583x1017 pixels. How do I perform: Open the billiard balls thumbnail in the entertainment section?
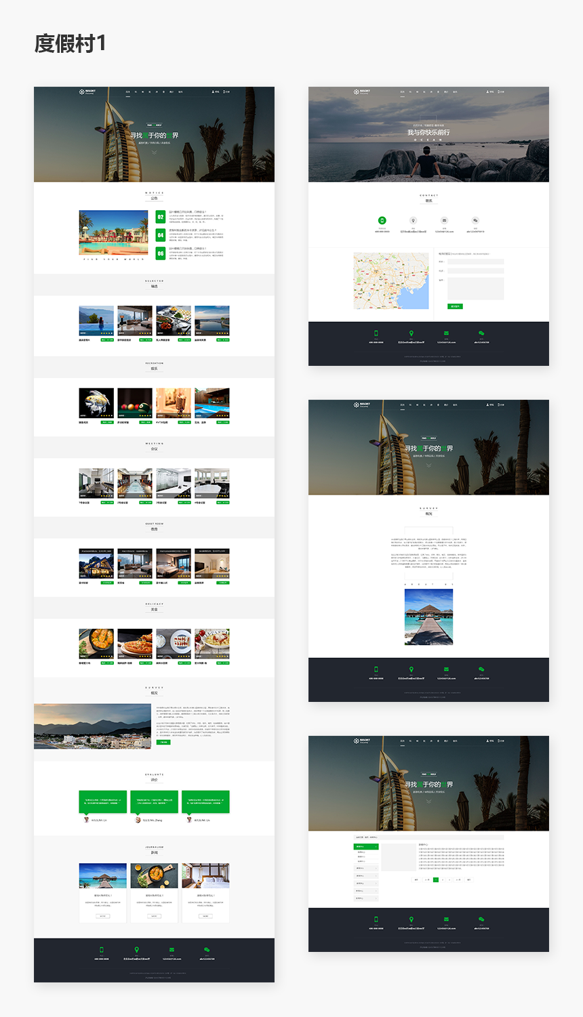coord(135,403)
